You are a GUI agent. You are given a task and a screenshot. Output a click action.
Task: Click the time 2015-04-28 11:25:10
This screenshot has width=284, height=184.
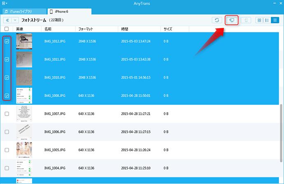(136, 168)
